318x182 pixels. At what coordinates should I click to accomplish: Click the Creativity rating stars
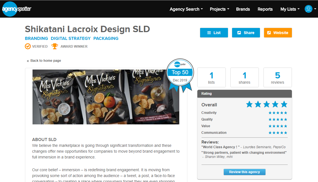(x=278, y=113)
